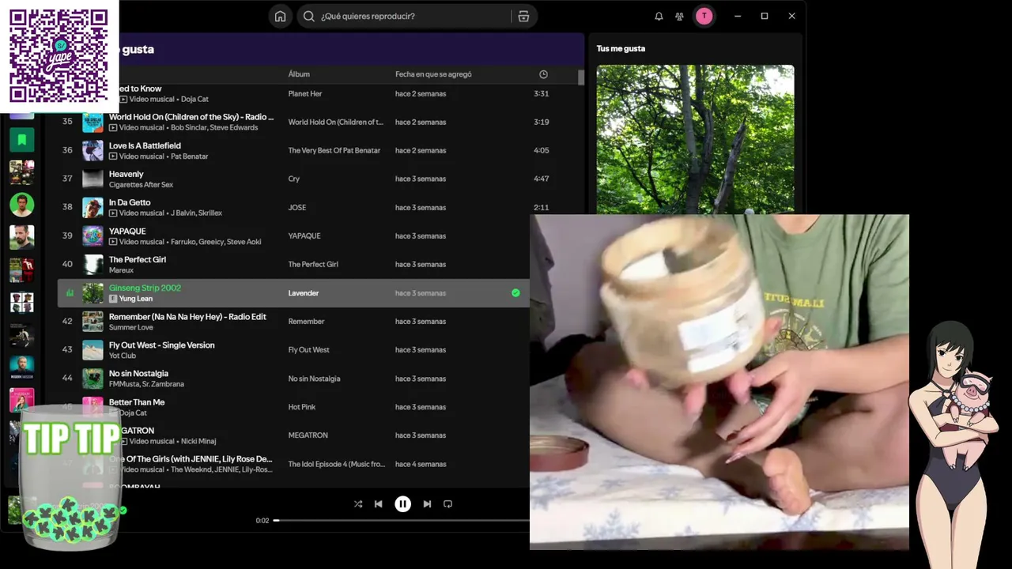Toggle repeat mode
Screen dimensions: 1012x569
click(x=447, y=504)
